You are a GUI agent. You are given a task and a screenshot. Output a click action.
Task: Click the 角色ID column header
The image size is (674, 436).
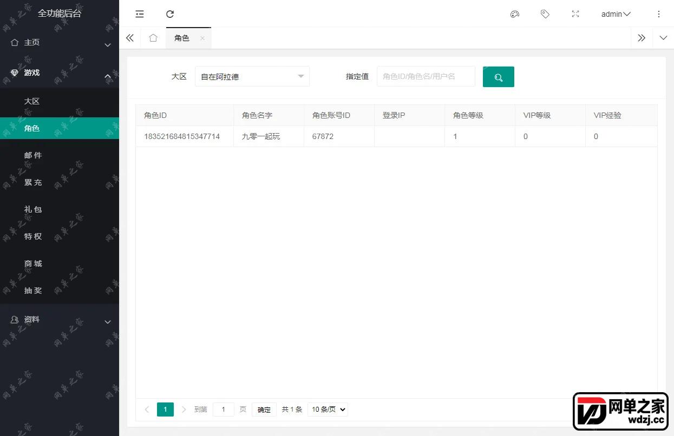185,115
